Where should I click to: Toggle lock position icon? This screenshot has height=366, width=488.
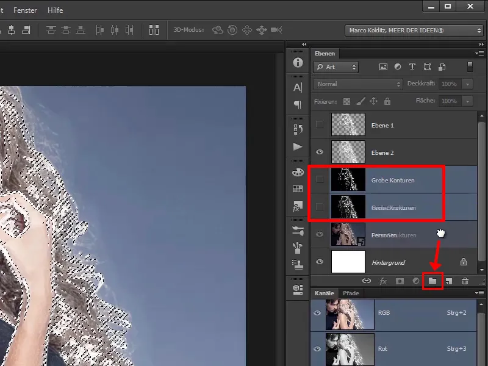point(373,101)
